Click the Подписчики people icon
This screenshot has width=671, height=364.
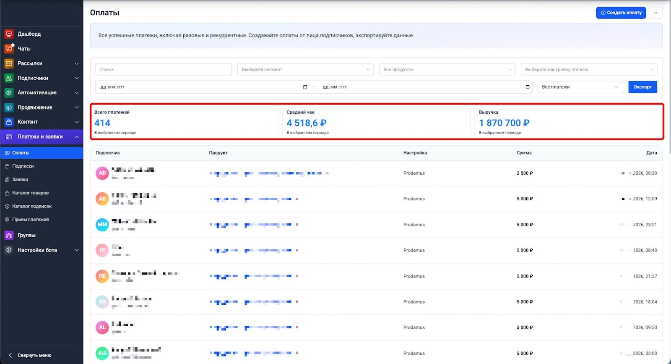(x=9, y=78)
